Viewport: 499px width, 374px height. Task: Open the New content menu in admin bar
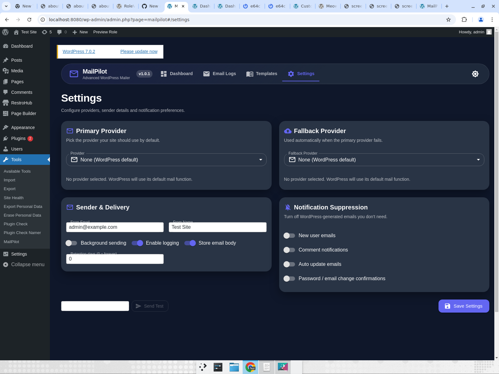[80, 32]
